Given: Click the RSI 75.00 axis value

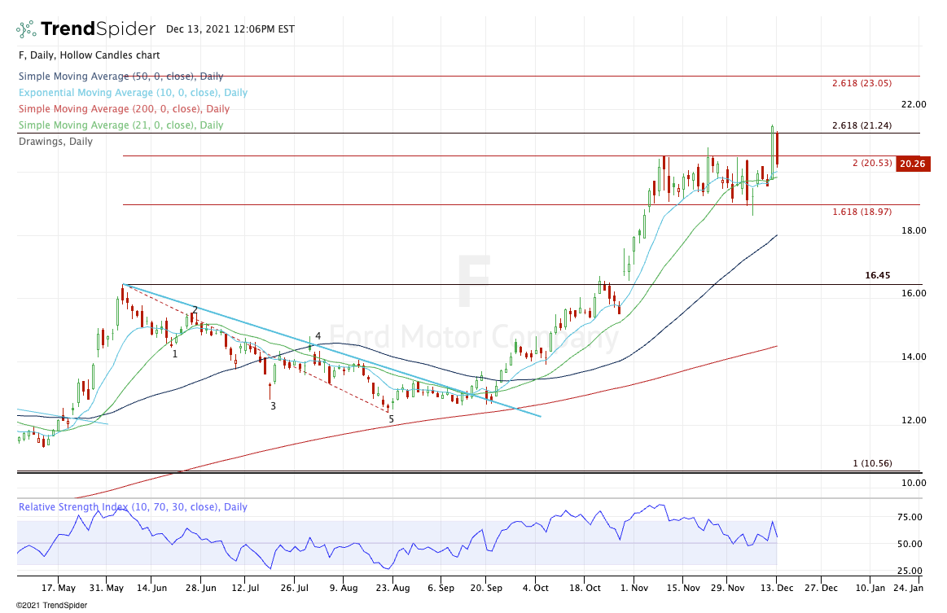Looking at the screenshot, I should coord(910,518).
